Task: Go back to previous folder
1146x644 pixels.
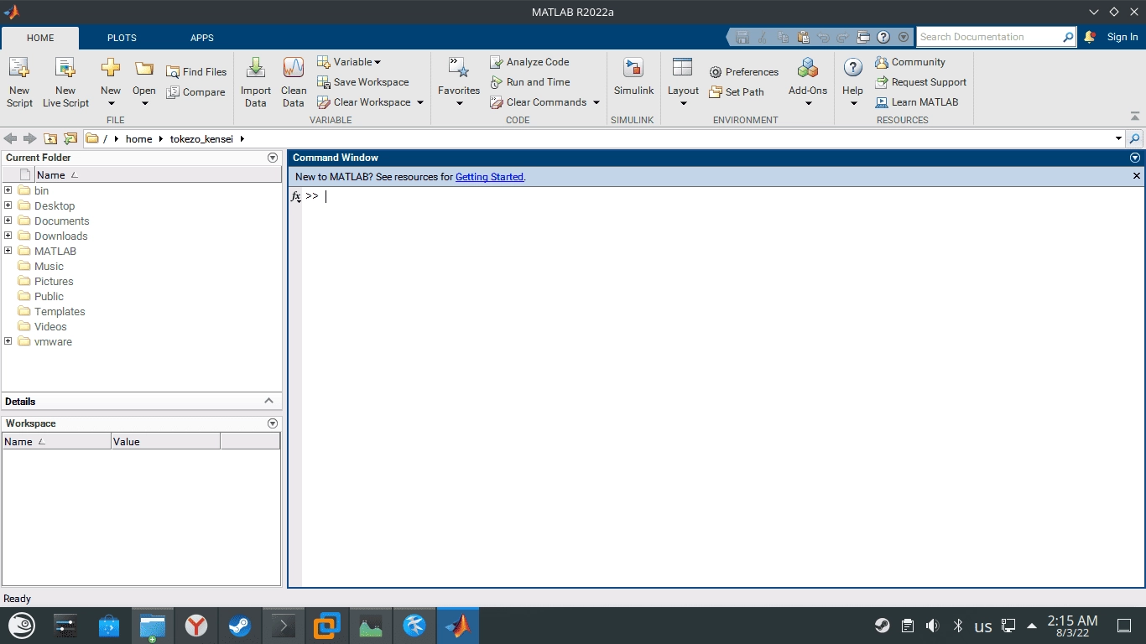Action: point(10,138)
